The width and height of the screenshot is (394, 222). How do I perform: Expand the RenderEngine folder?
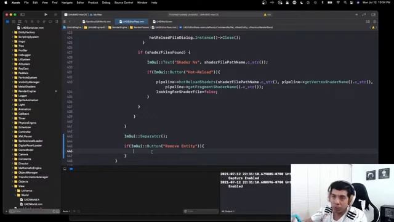pos(13,91)
